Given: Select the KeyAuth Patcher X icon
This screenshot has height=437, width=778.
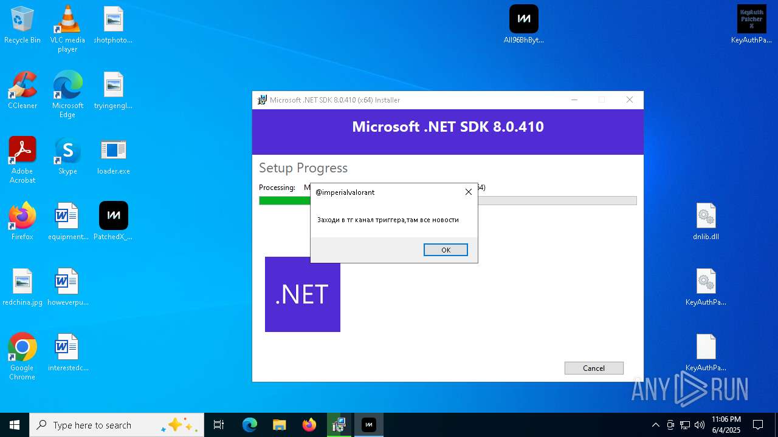Looking at the screenshot, I should click(x=751, y=25).
